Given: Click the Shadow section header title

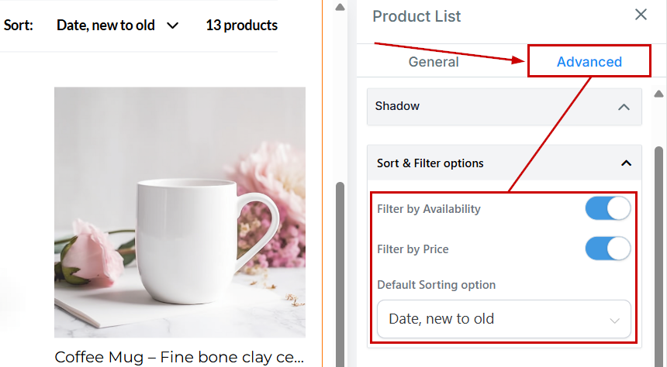Looking at the screenshot, I should click(x=397, y=106).
